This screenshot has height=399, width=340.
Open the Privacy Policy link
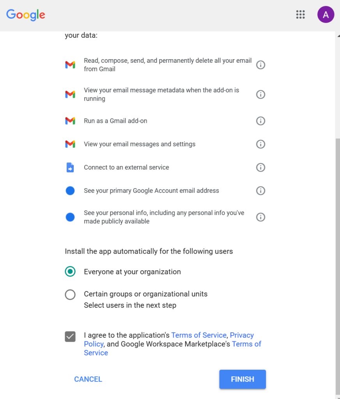click(x=242, y=335)
